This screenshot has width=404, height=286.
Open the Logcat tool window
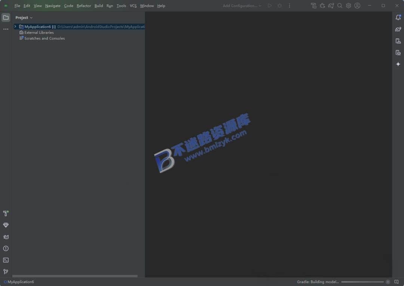point(6,237)
